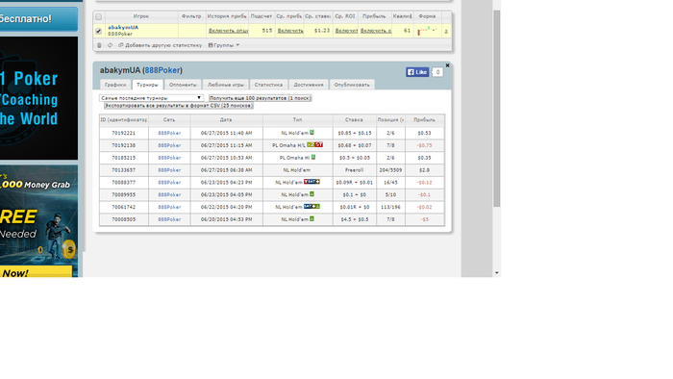Click tournament ID 70192221
Screen dimensions: 673x379
point(124,133)
